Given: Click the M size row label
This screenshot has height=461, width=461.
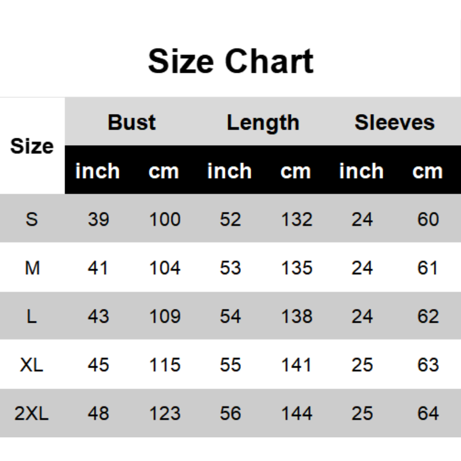Looking at the screenshot, I should [x=32, y=267].
